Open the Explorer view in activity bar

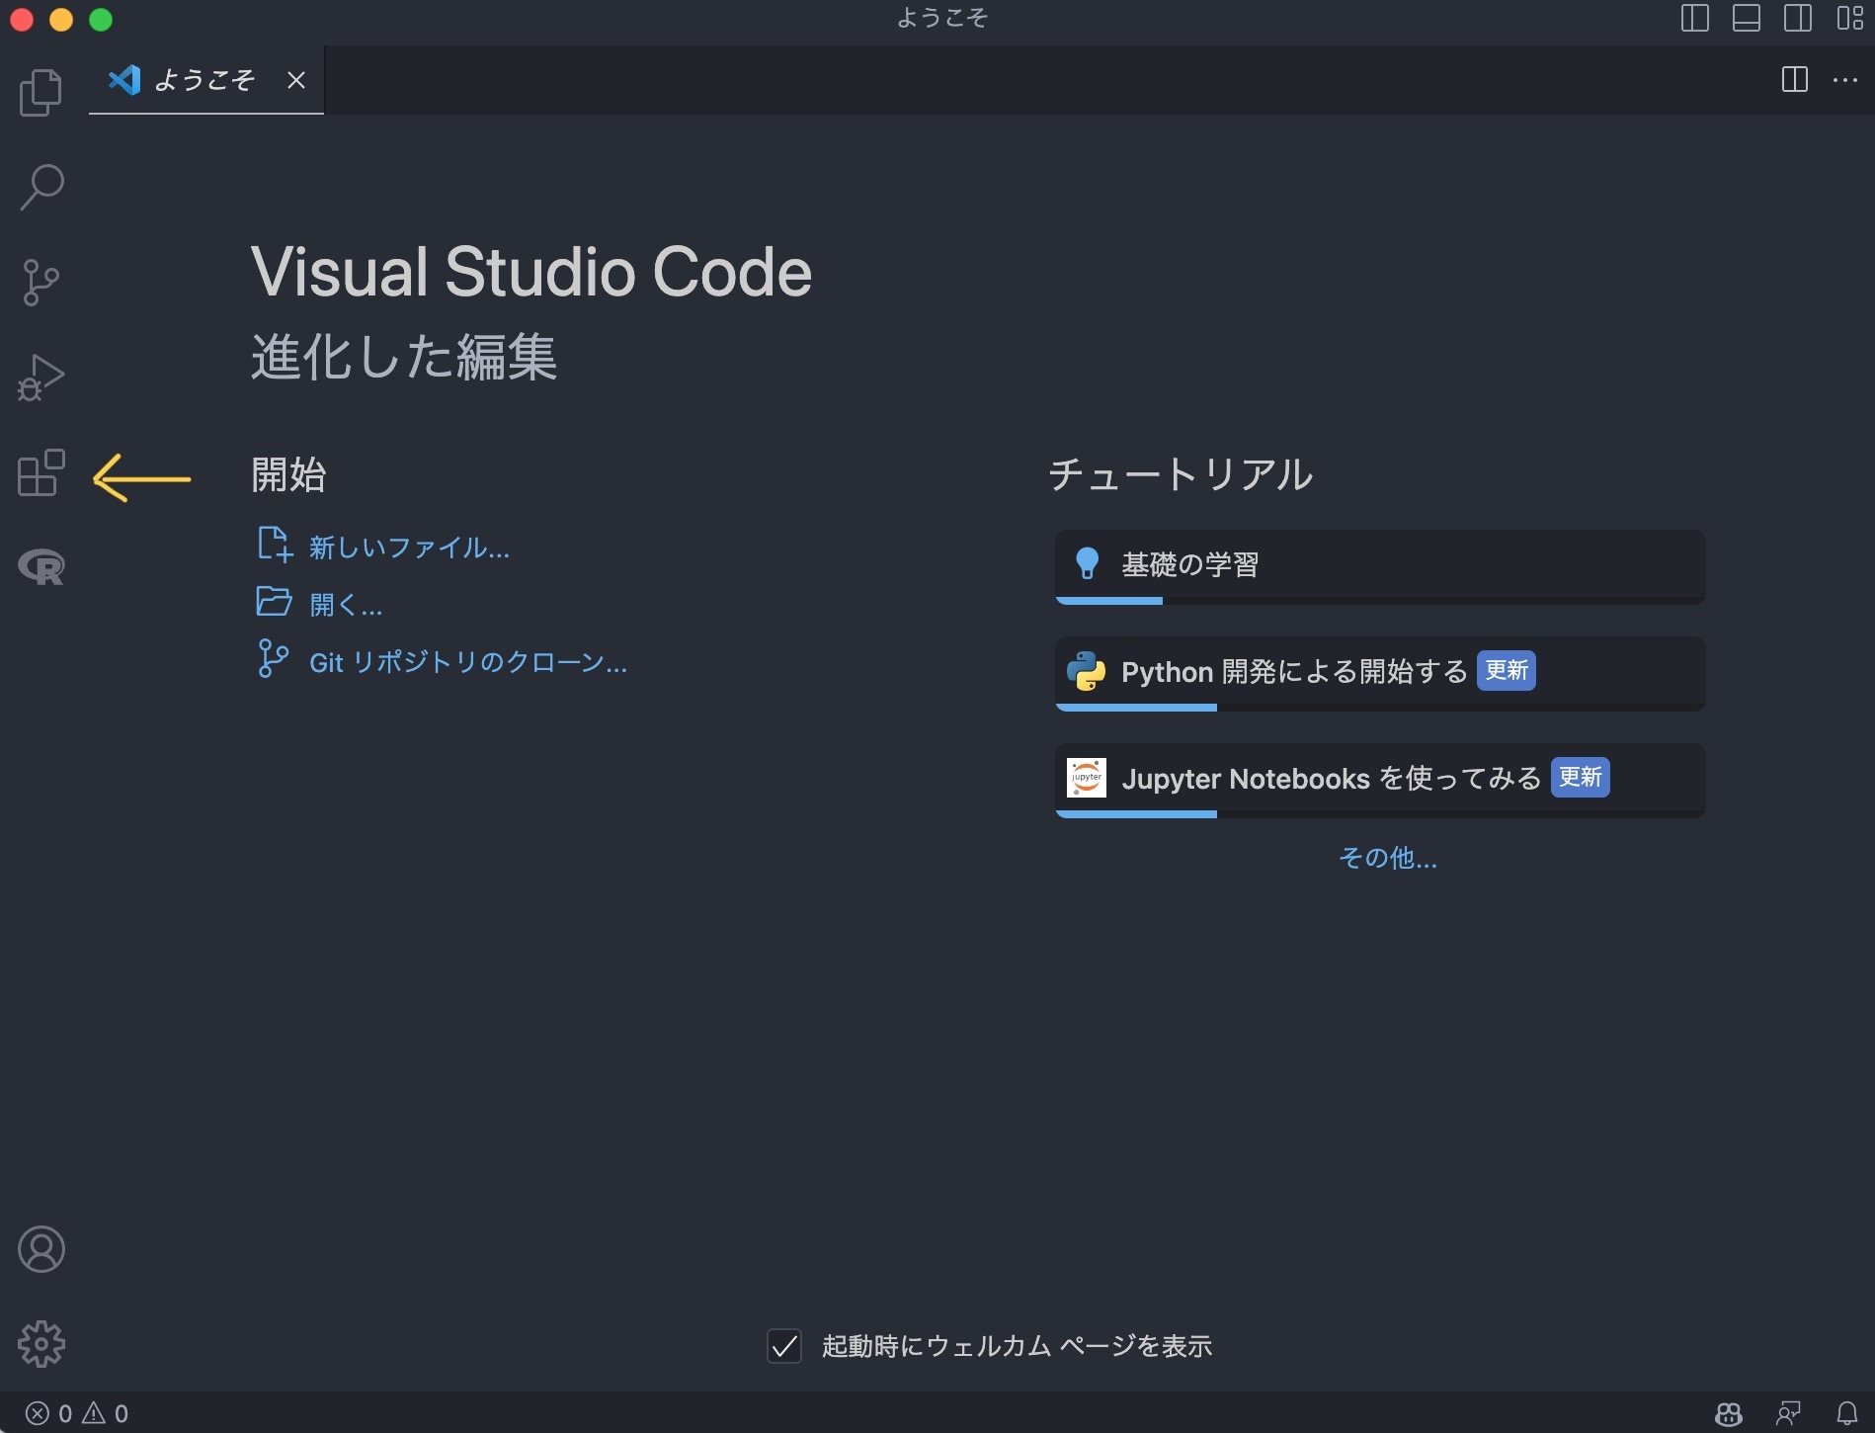pyautogui.click(x=41, y=92)
